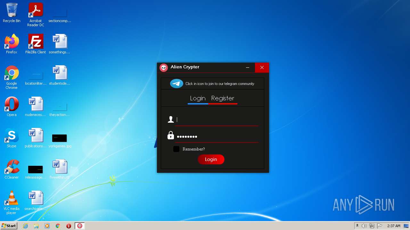Image resolution: width=410 pixels, height=230 pixels.
Task: Open Internet Explorer from the taskbar
Action: pyautogui.click(x=26, y=226)
